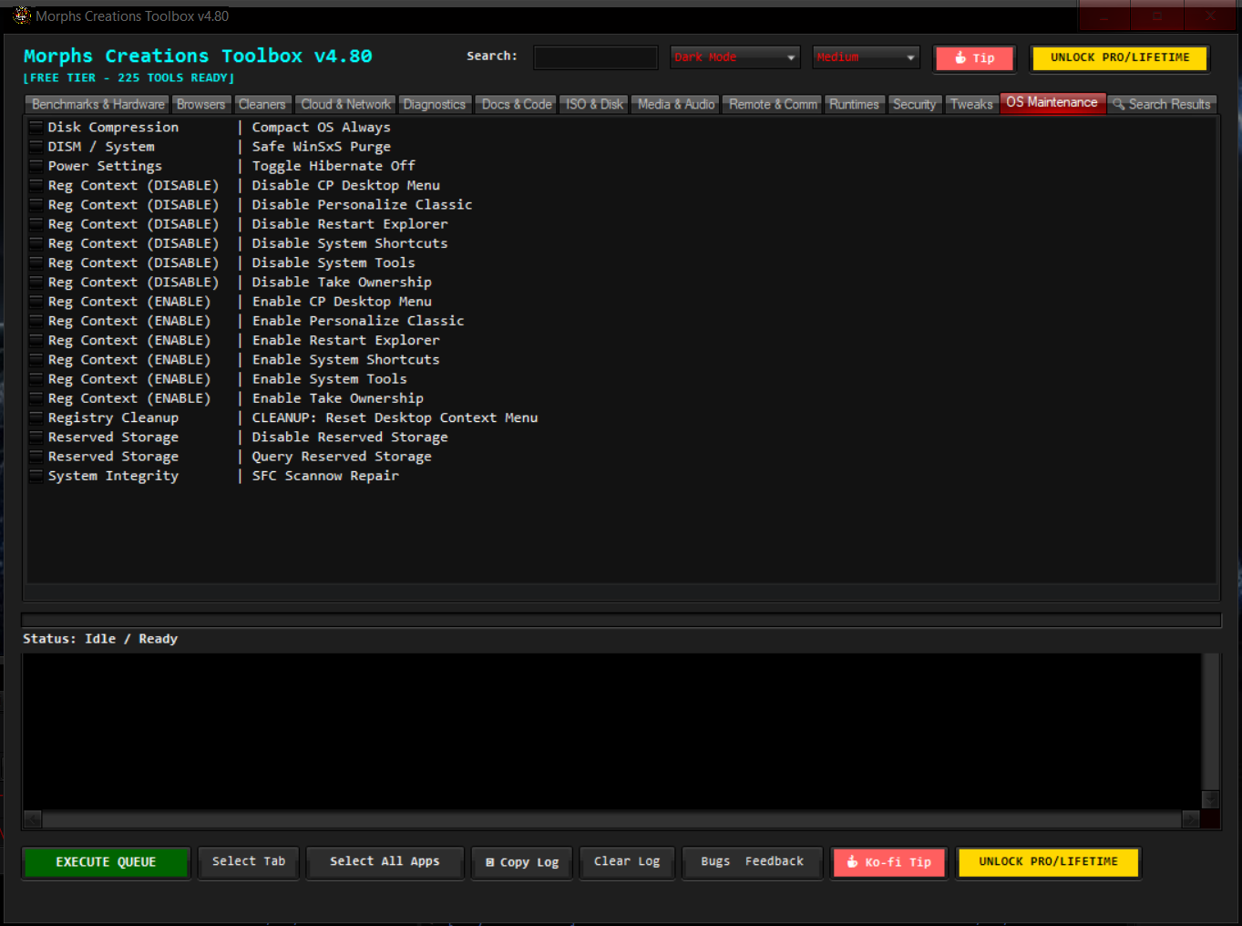Image resolution: width=1242 pixels, height=926 pixels.
Task: Tick the Enable System Tools checkbox
Action: click(x=36, y=378)
